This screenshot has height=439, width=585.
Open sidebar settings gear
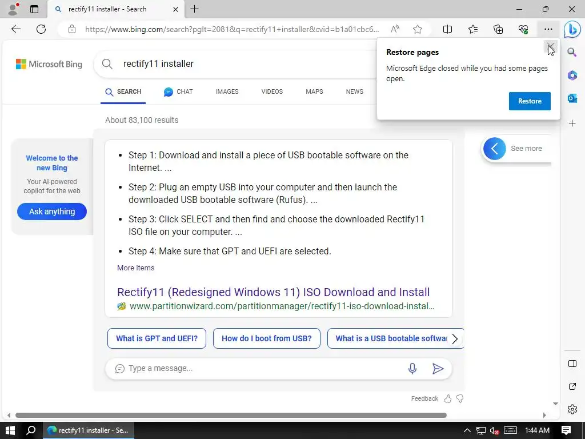(x=572, y=409)
